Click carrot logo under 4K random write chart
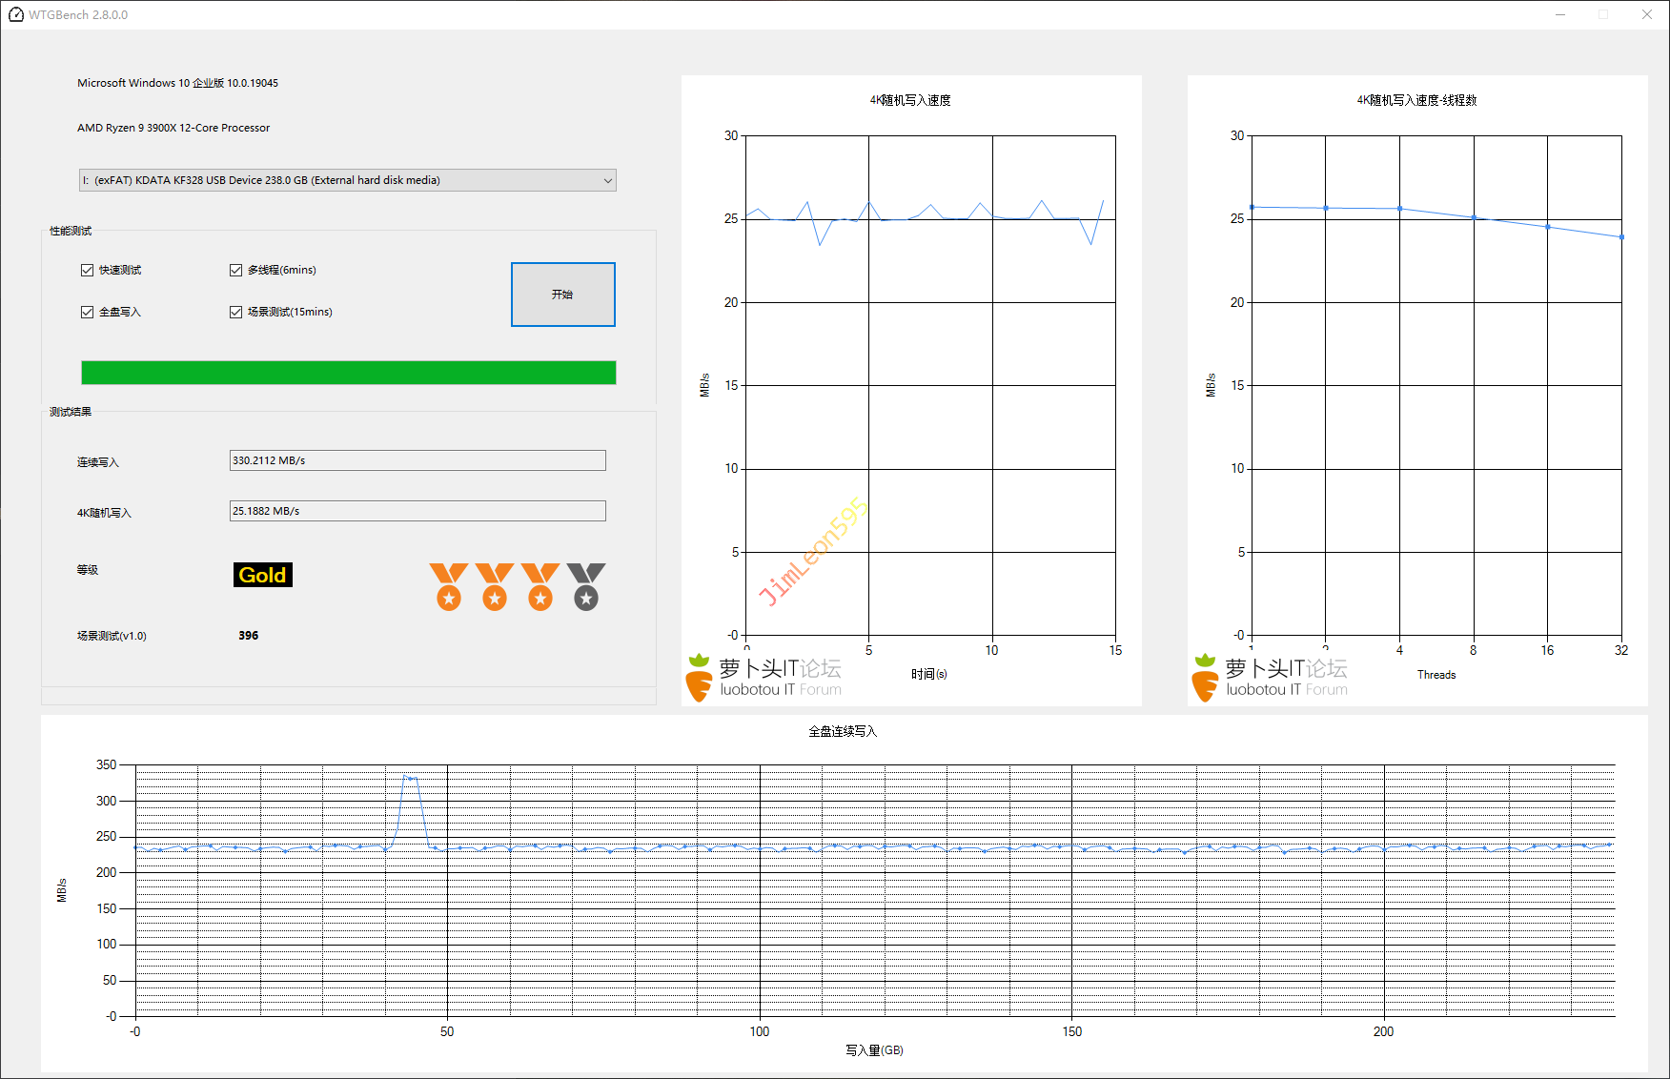 pos(699,678)
